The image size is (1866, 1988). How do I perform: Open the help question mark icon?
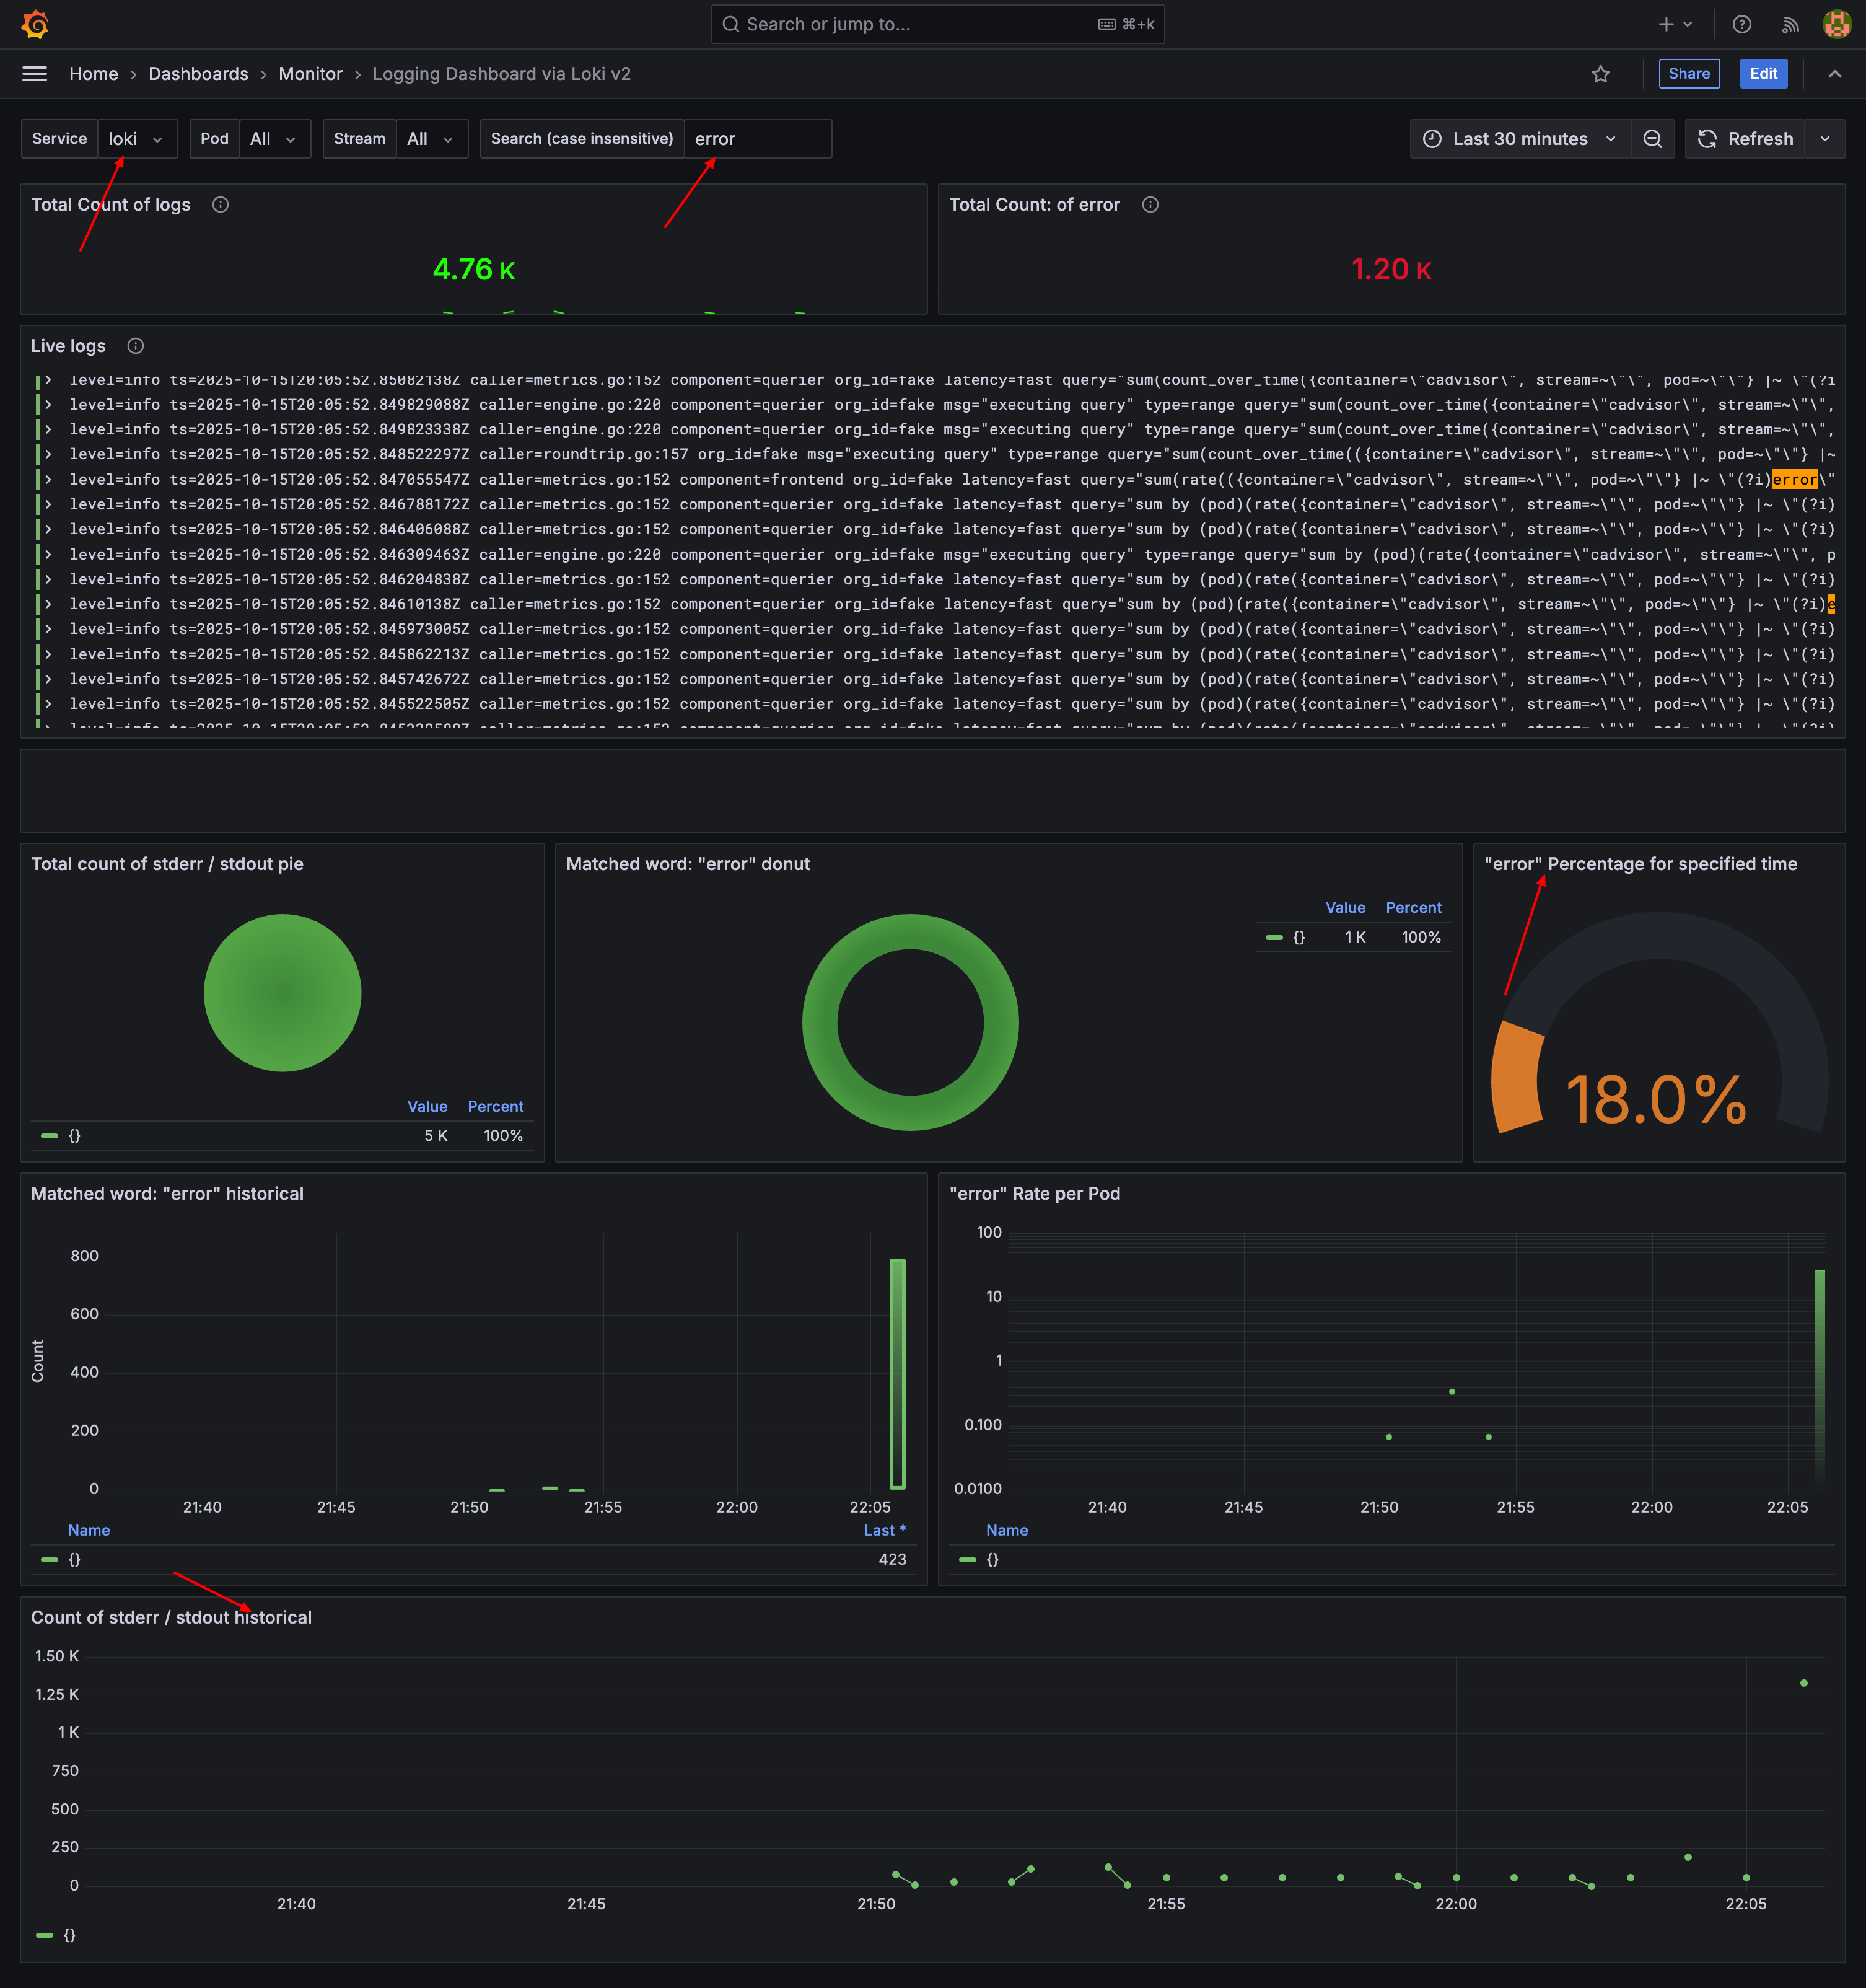pos(1741,24)
